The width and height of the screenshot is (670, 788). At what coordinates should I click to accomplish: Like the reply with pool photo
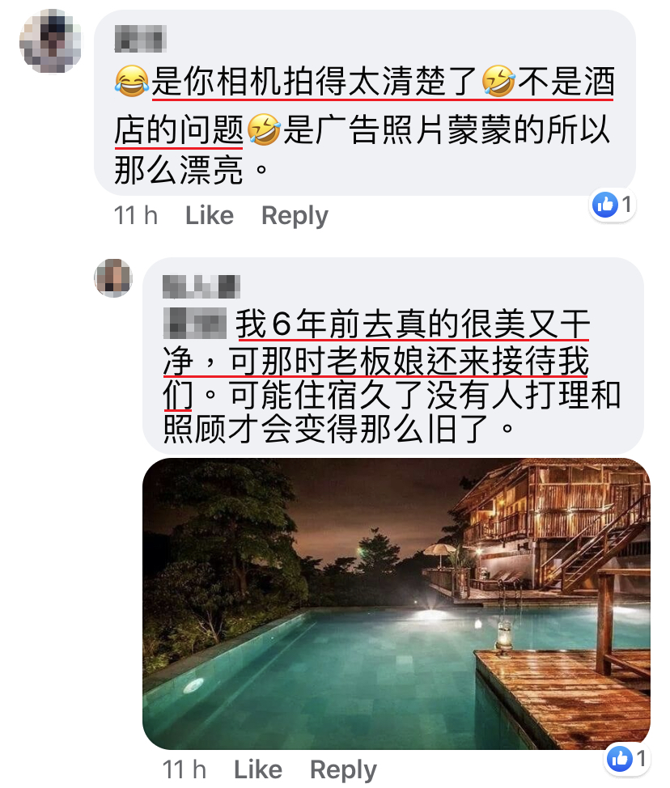tap(258, 769)
